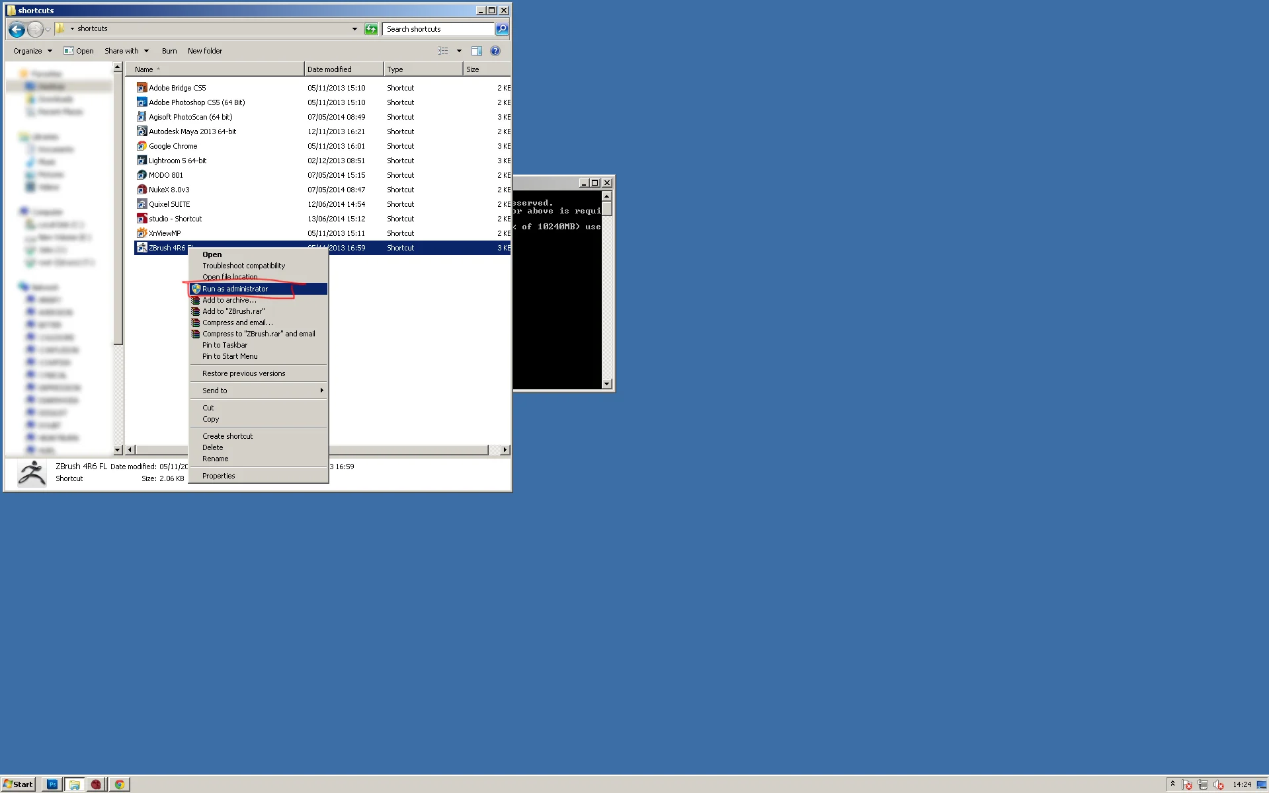Click the Adobe Bridge CS5 shortcut icon
Viewport: 1269px width, 793px height.
(x=142, y=87)
